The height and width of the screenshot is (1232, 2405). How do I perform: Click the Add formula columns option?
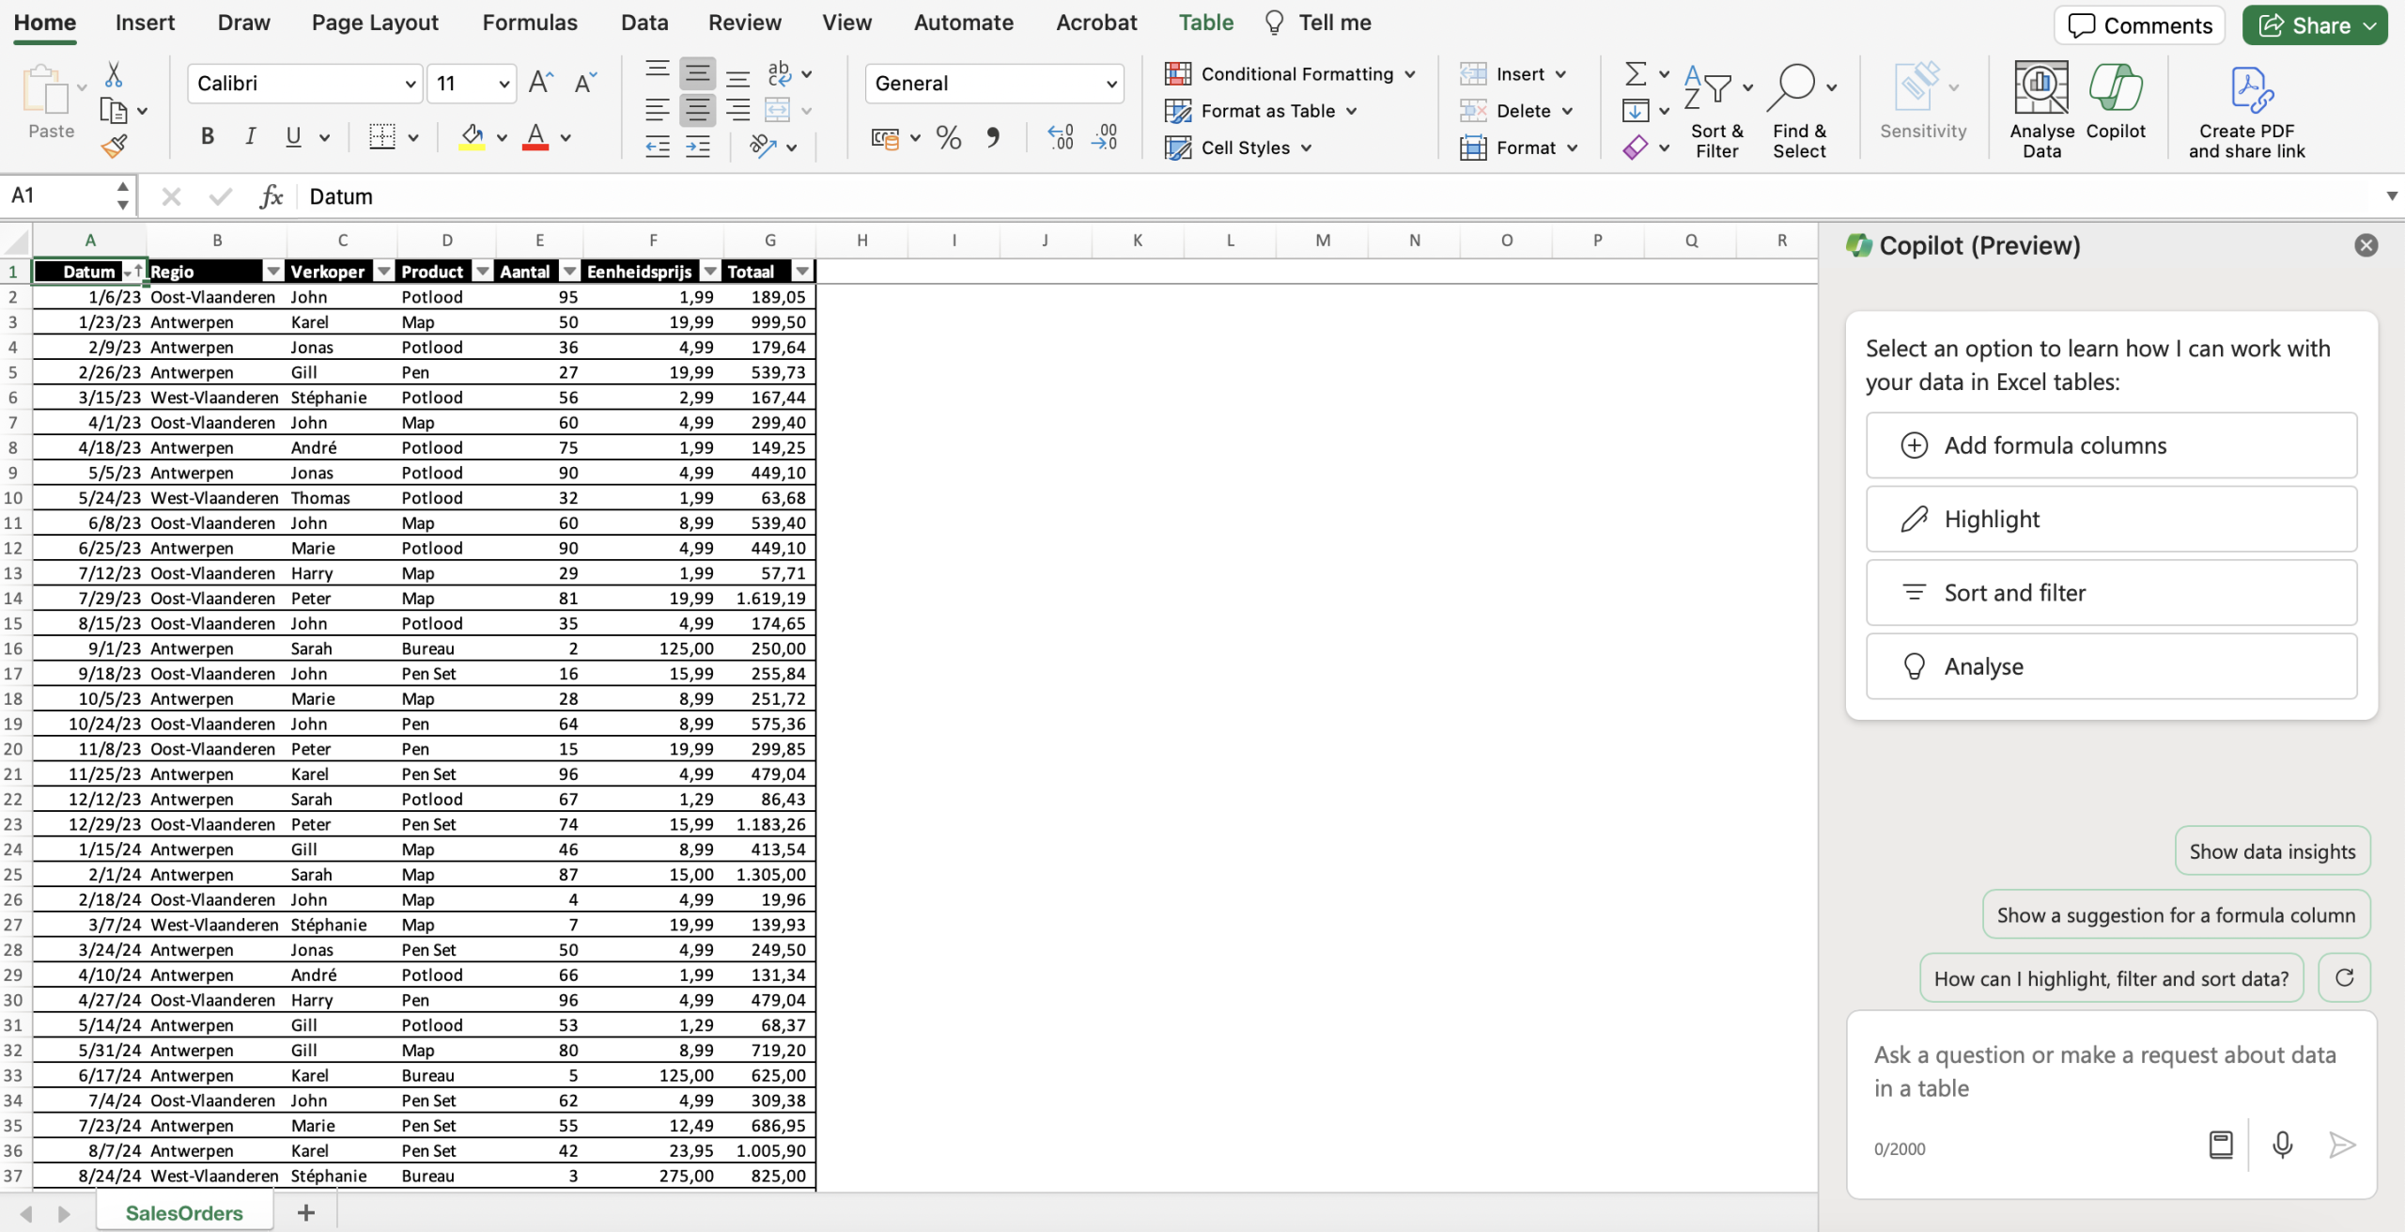point(2110,445)
